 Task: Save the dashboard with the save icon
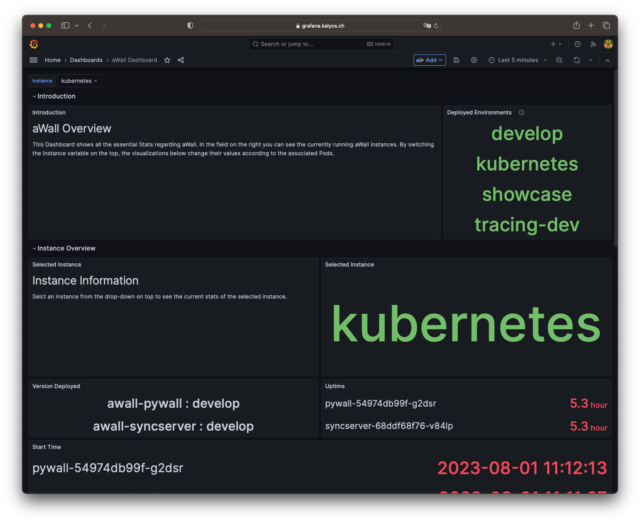(x=456, y=60)
